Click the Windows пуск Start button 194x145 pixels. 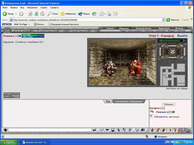9,142
